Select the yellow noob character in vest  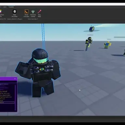coord(107,45)
